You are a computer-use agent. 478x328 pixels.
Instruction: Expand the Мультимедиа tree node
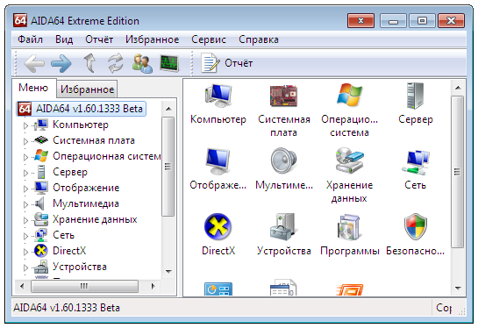click(x=25, y=204)
